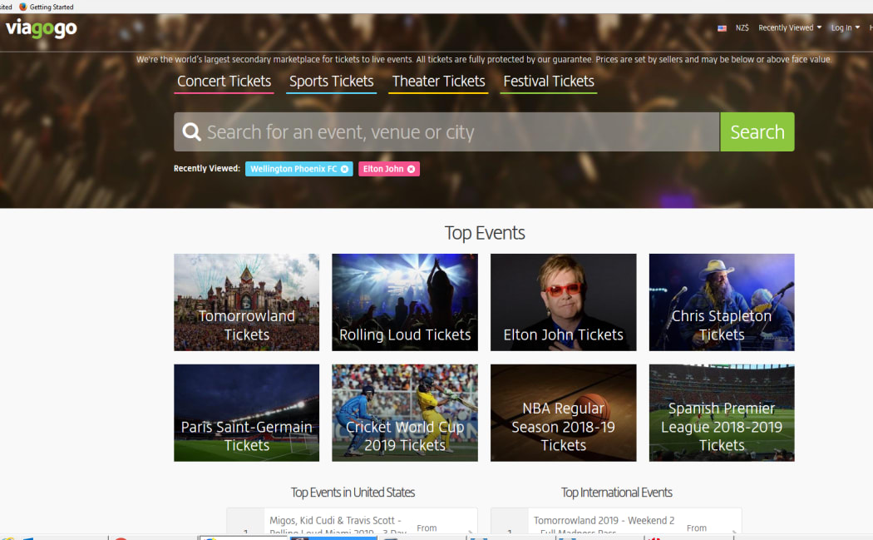Viewport: 873px width, 540px height.
Task: Remove Elton John recently viewed tag
Action: (411, 169)
